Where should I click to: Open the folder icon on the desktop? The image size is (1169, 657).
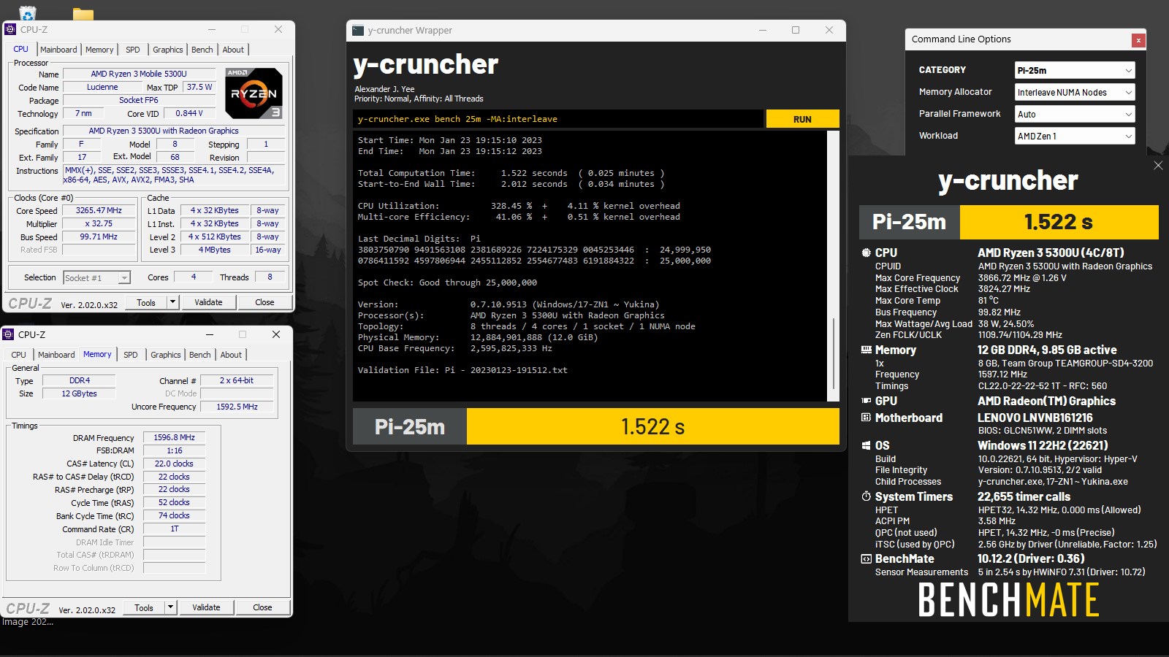(x=83, y=14)
